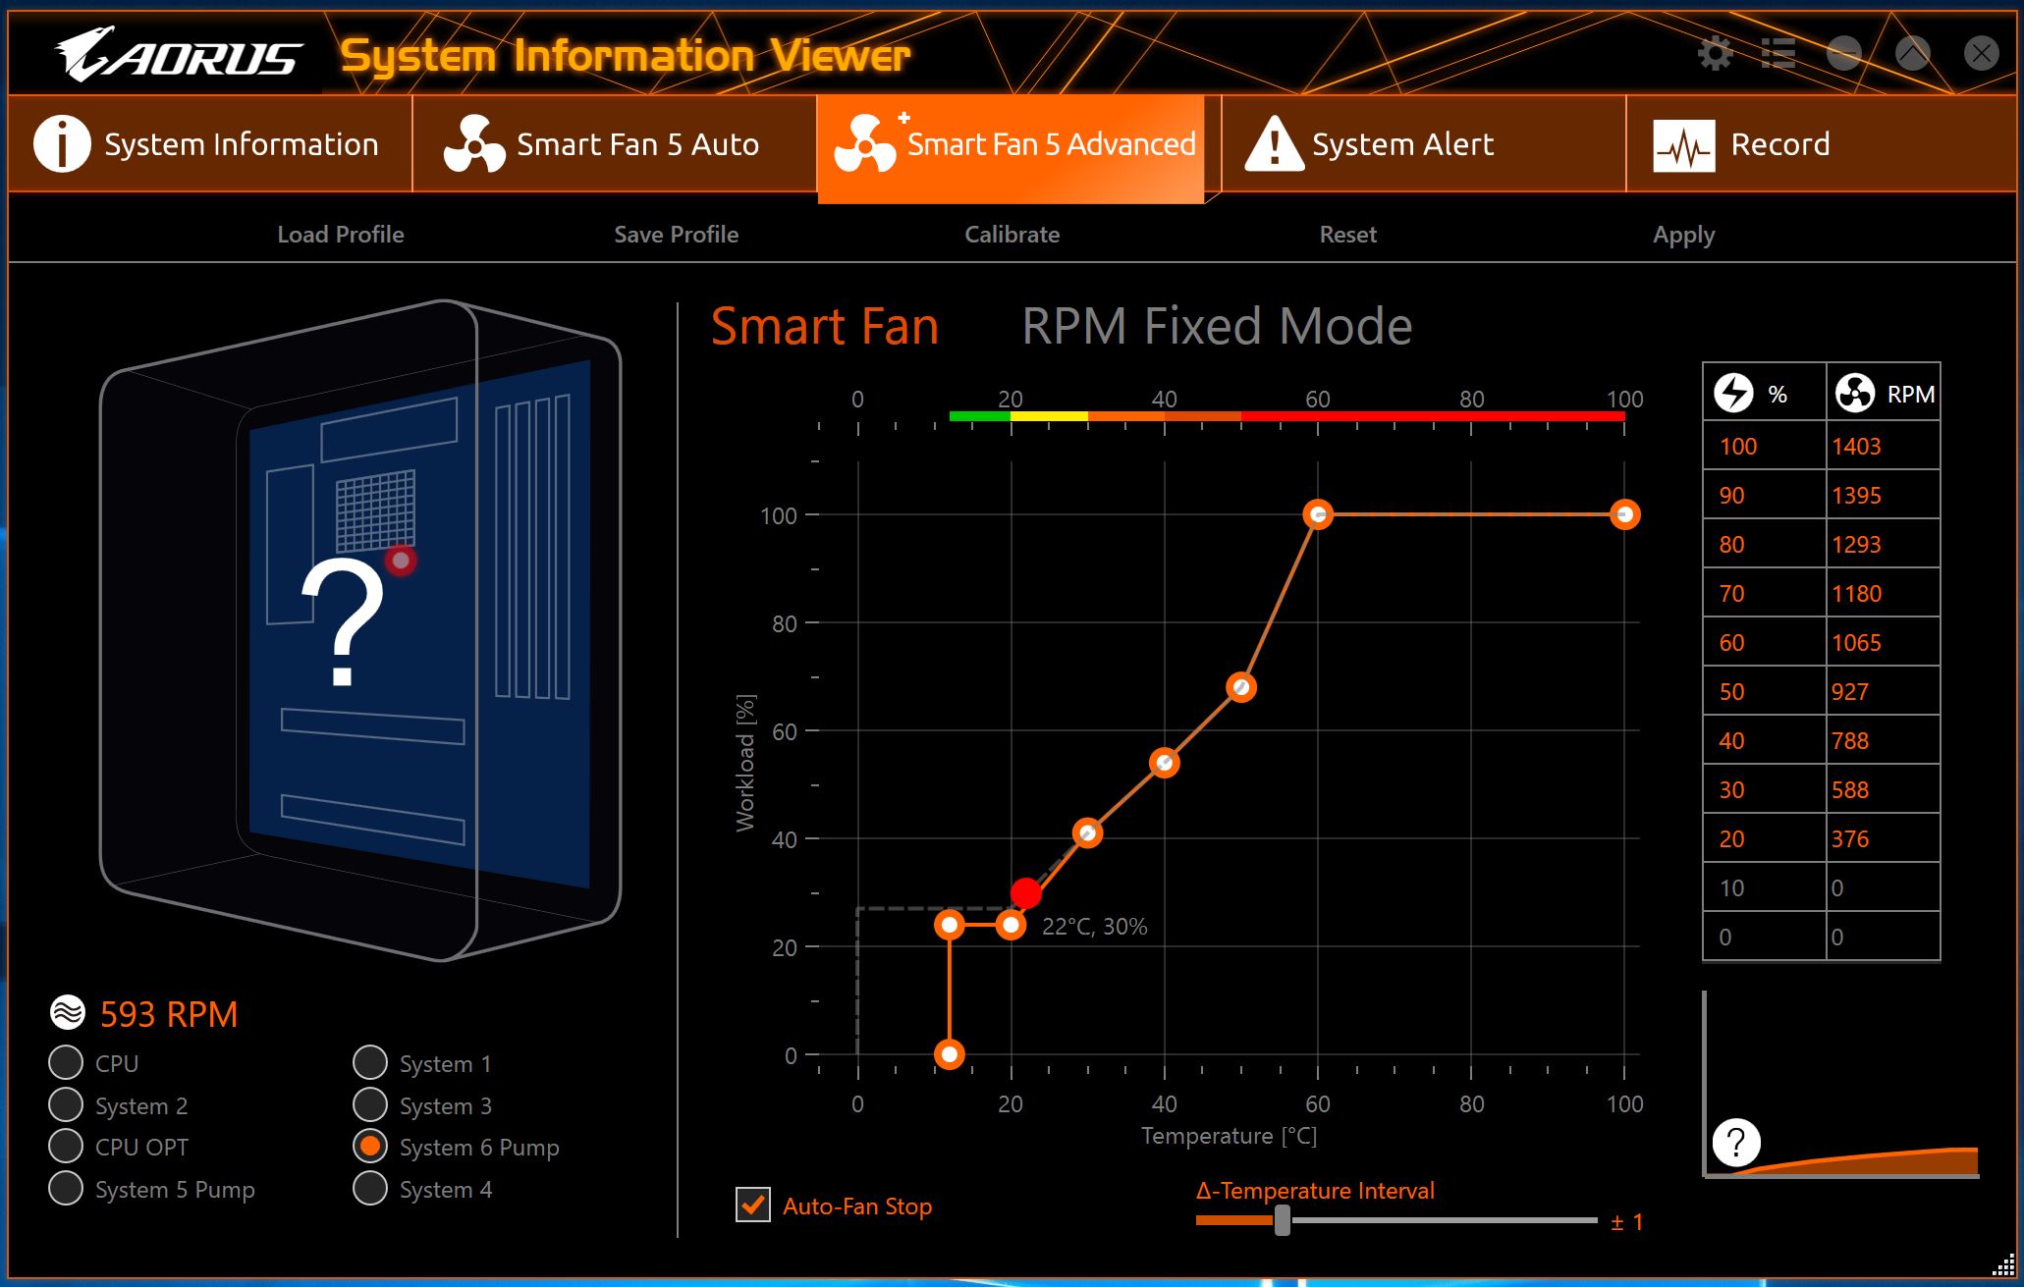Toggle the Auto-Fan Stop checkbox

pyautogui.click(x=753, y=1205)
